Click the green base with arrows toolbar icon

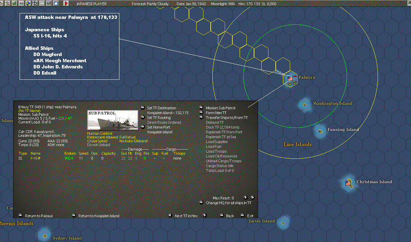coord(21,3)
